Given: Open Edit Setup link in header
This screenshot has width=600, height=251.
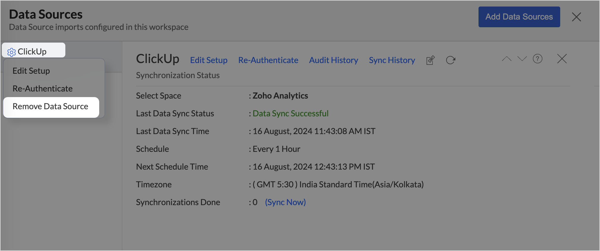Looking at the screenshot, I should (209, 60).
